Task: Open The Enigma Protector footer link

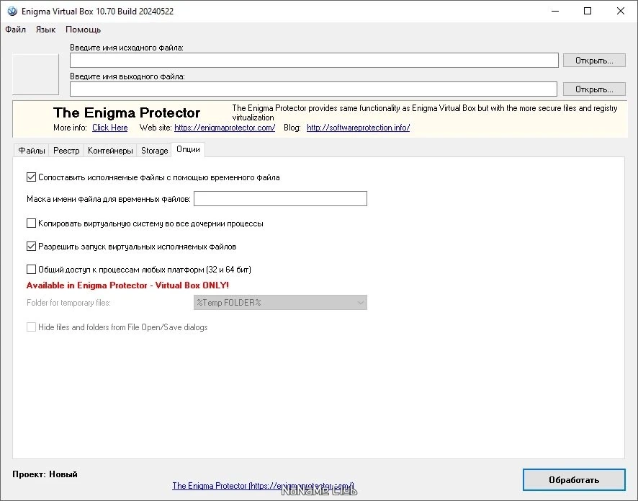Action: (263, 486)
